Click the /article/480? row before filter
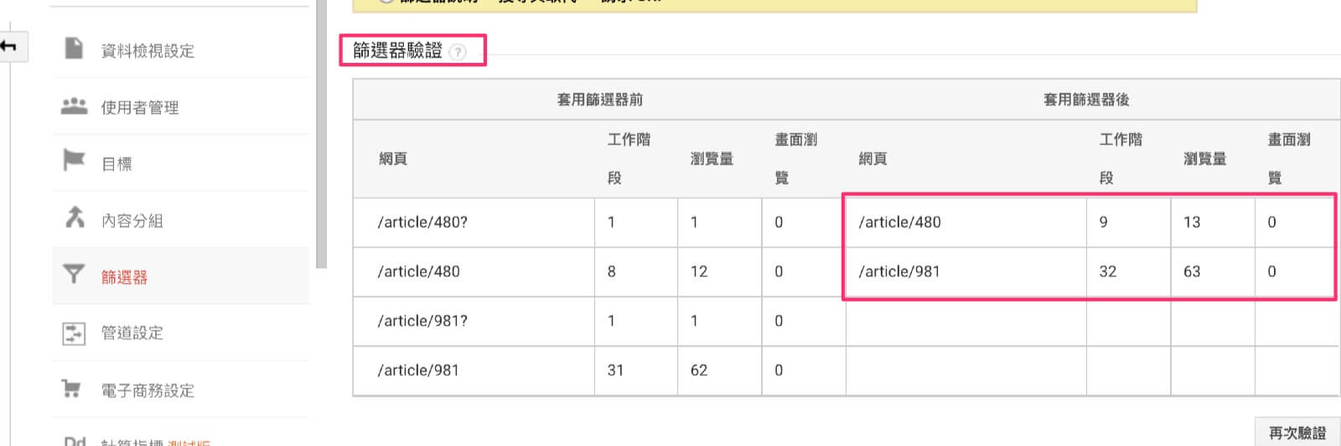This screenshot has height=446, width=1341. pos(422,222)
